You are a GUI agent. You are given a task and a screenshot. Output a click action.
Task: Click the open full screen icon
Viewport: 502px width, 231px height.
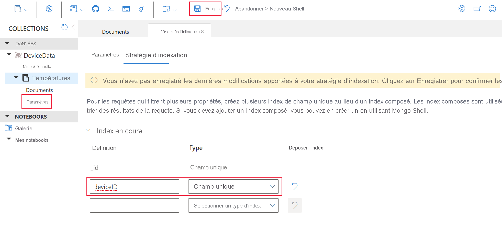coord(477,8)
